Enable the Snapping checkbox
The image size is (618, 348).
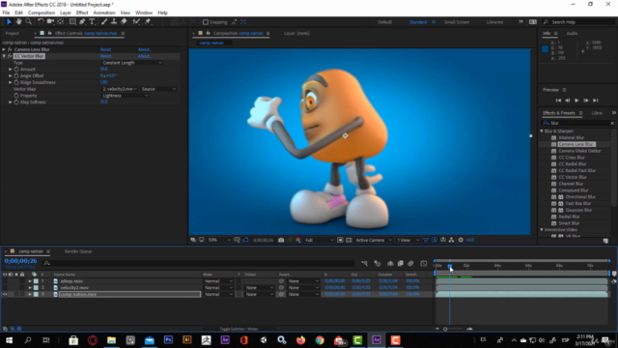pos(206,22)
